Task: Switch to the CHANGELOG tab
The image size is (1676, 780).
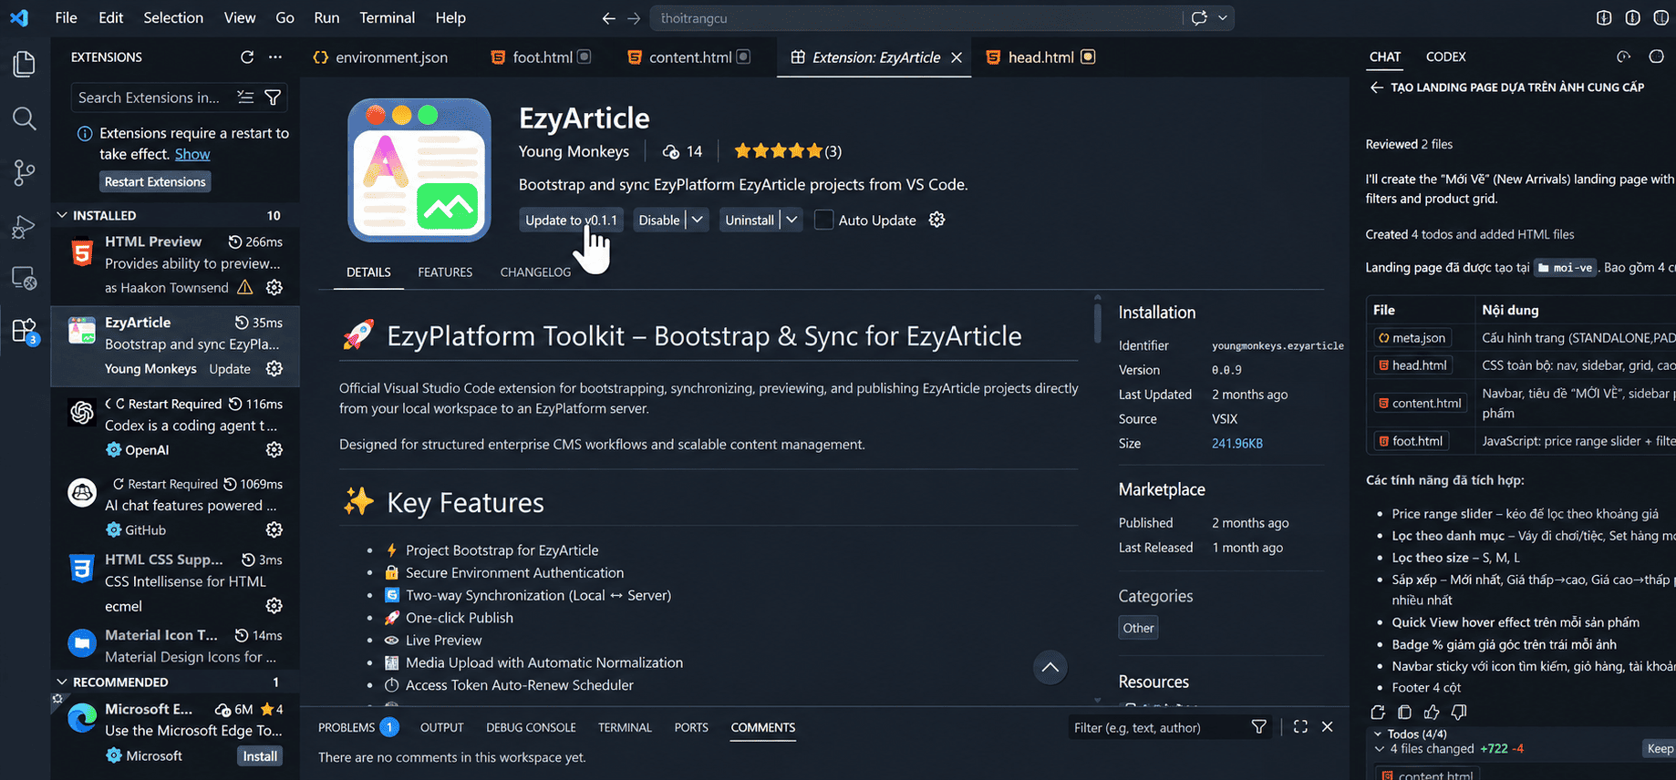Action: (x=535, y=272)
